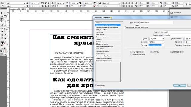Select the Rectangle Frame tool
Screen dimensions: 191x107
coord(2,25)
